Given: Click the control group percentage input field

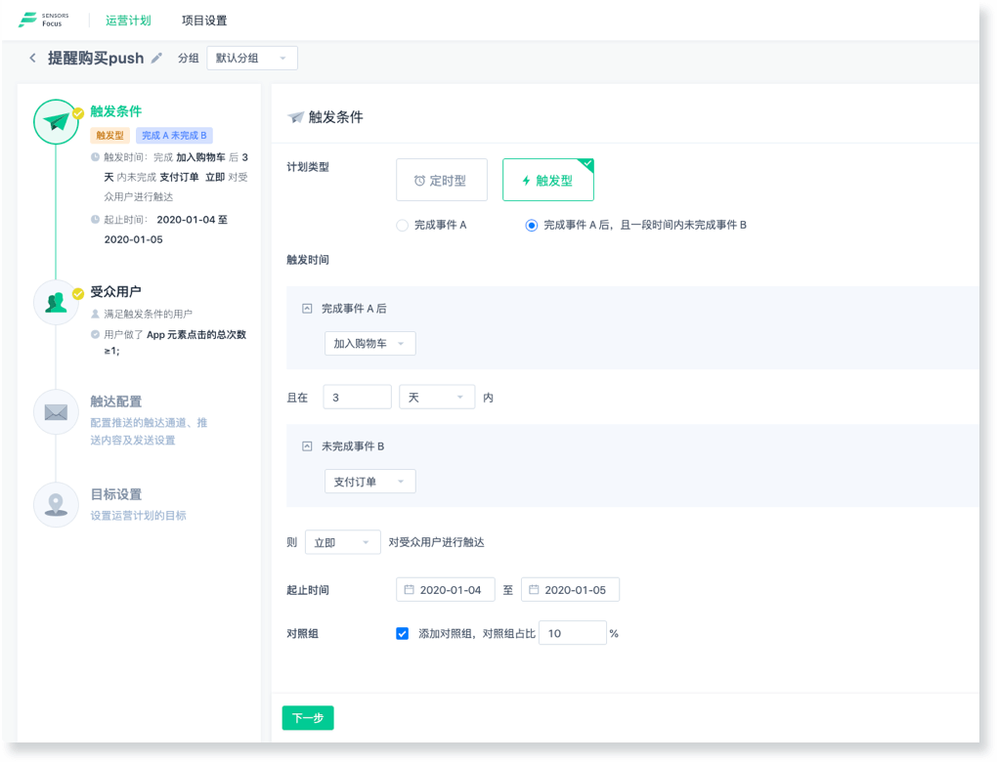Looking at the screenshot, I should [572, 633].
